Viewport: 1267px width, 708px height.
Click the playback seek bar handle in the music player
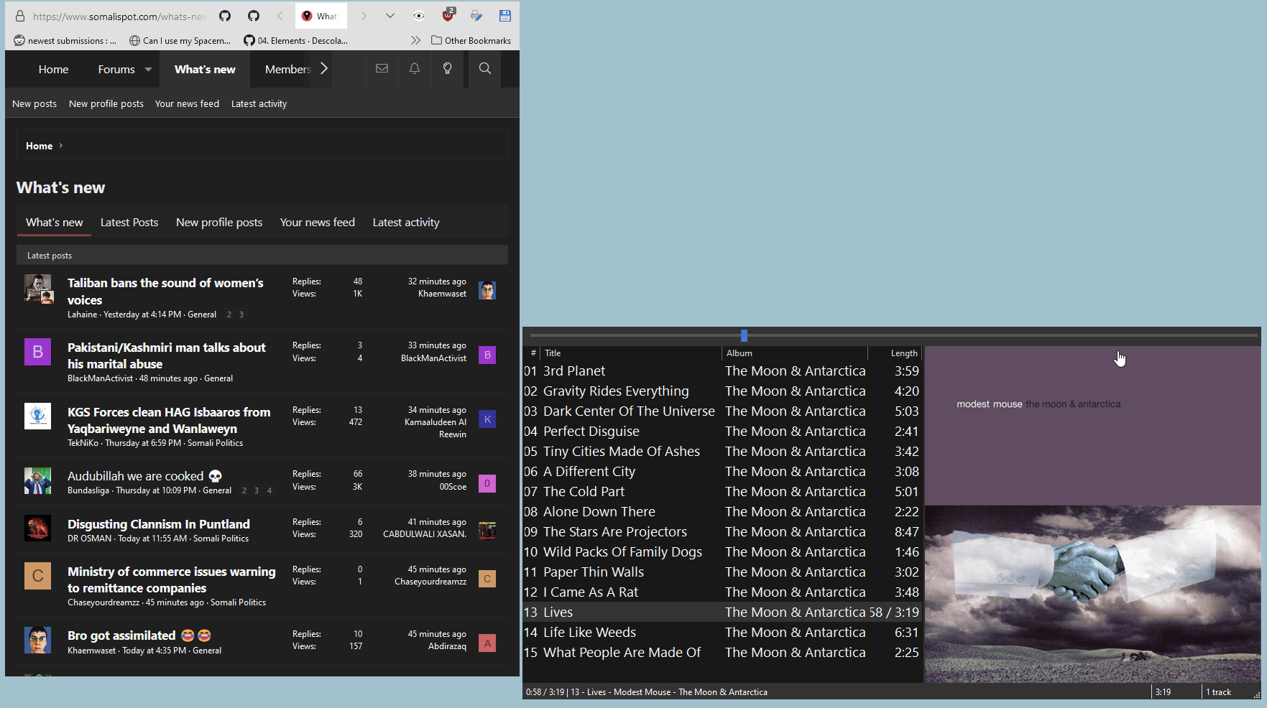744,335
